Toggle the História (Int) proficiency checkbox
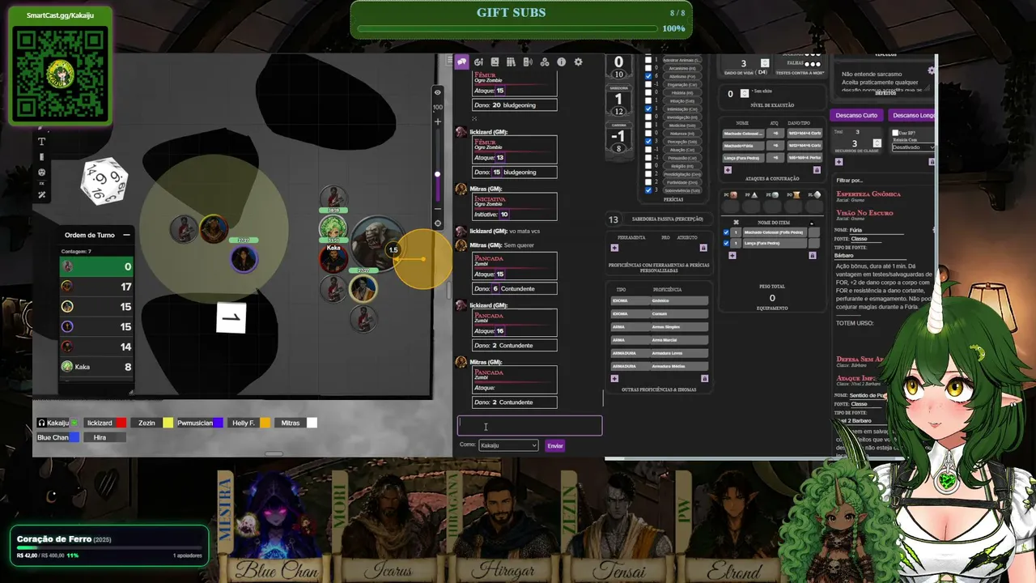1036x583 pixels. click(648, 92)
